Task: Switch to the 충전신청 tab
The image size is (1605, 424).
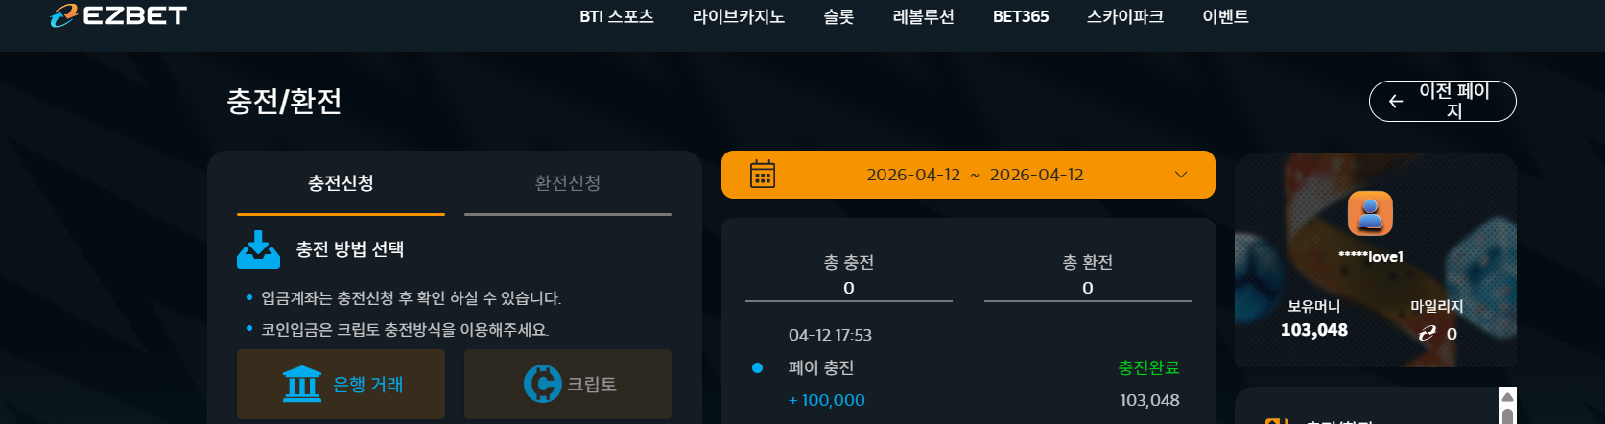Action: 341,183
